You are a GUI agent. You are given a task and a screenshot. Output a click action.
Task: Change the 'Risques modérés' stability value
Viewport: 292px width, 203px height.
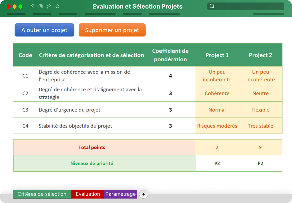coord(217,126)
